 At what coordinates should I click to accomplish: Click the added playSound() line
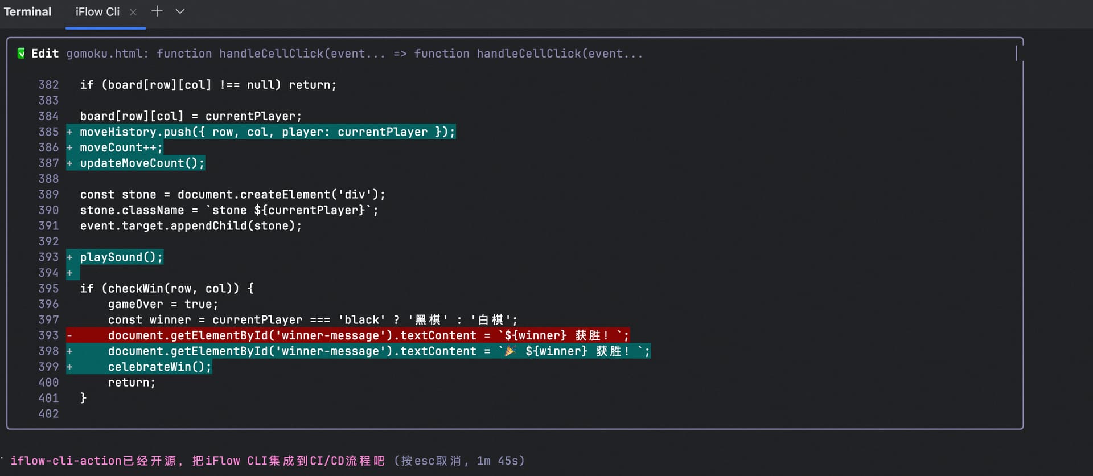coord(121,257)
